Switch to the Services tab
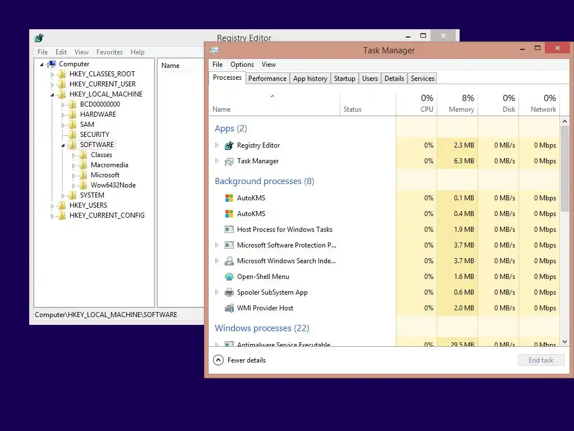The height and width of the screenshot is (431, 574). [x=423, y=79]
